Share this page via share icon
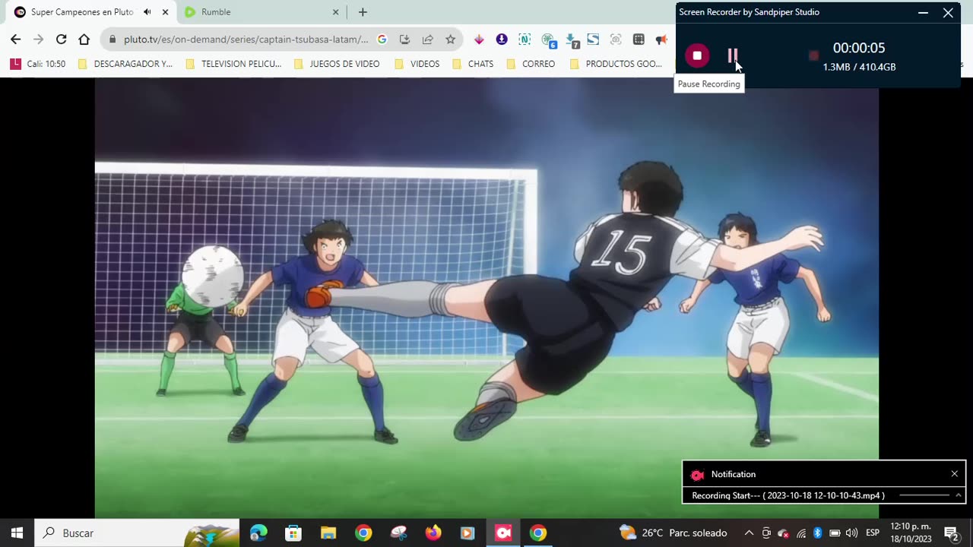 point(427,40)
